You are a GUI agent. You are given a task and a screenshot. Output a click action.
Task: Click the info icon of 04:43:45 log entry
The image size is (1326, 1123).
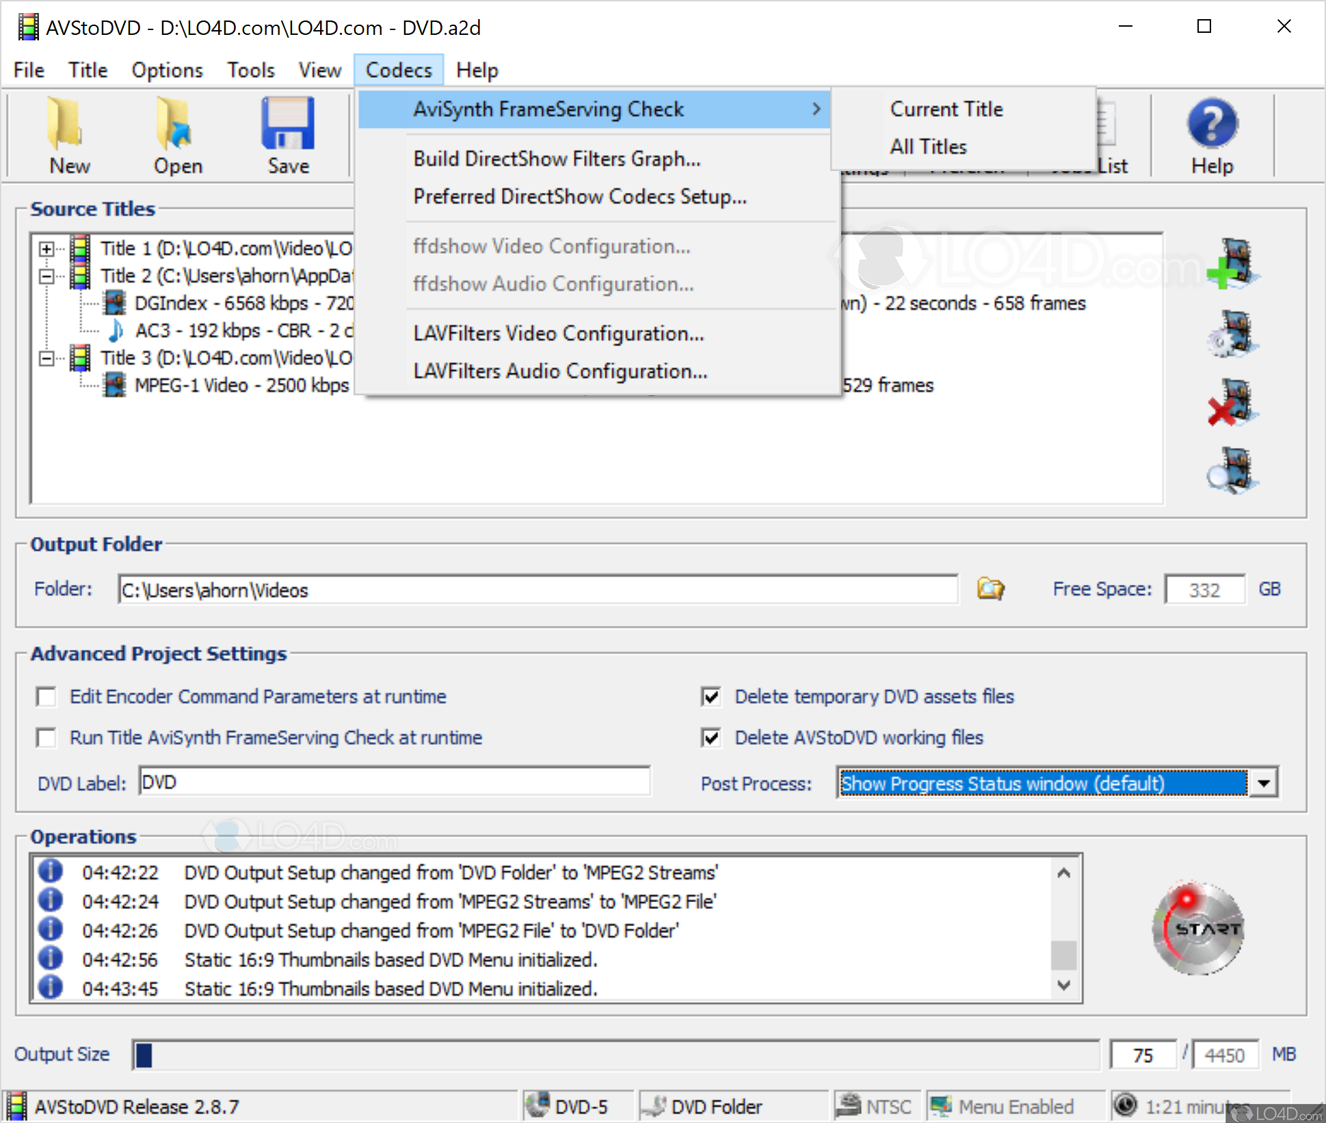pyautogui.click(x=51, y=987)
